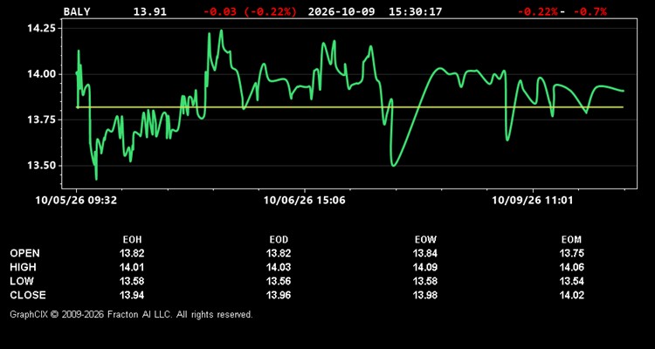Image resolution: width=655 pixels, height=349 pixels.
Task: Click the EOM close value 14.02
Action: 572,295
